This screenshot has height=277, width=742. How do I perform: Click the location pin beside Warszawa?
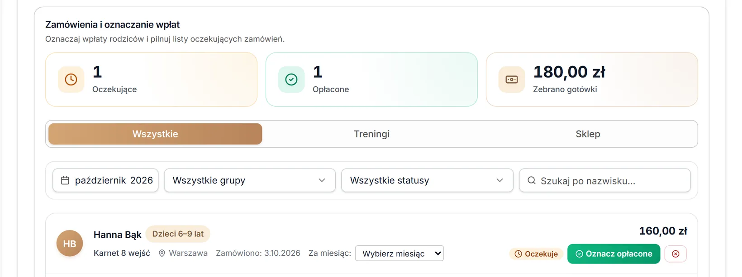tap(162, 253)
